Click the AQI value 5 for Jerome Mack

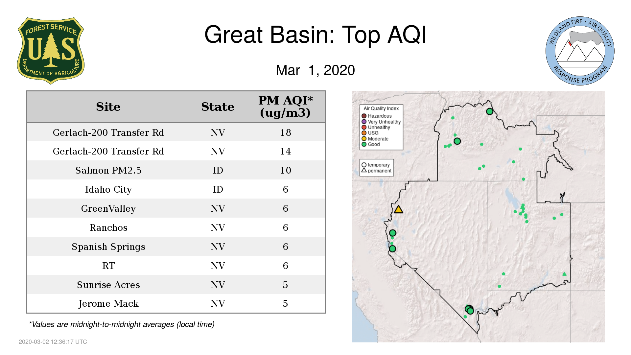coord(285,303)
